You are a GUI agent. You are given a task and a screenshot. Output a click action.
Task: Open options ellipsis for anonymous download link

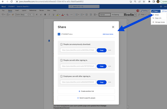click(110, 50)
